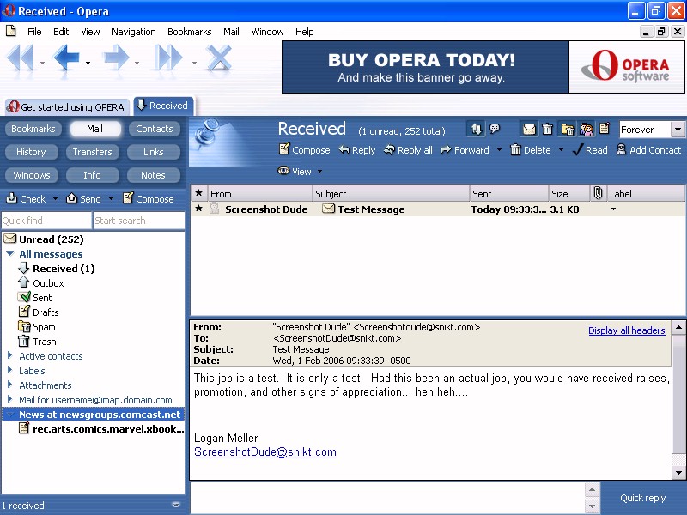
Task: Open the Window menu
Action: pos(267,32)
